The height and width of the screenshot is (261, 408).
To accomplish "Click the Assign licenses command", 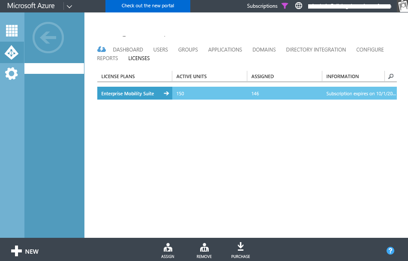I will (x=168, y=251).
